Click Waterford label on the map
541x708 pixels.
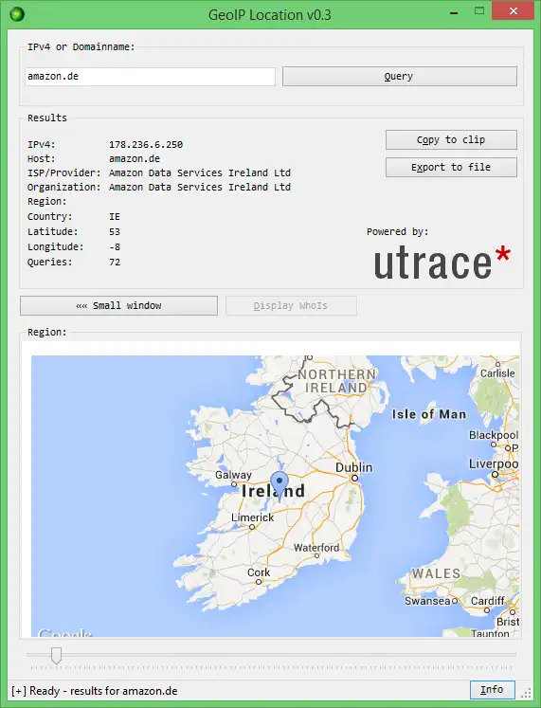316,548
